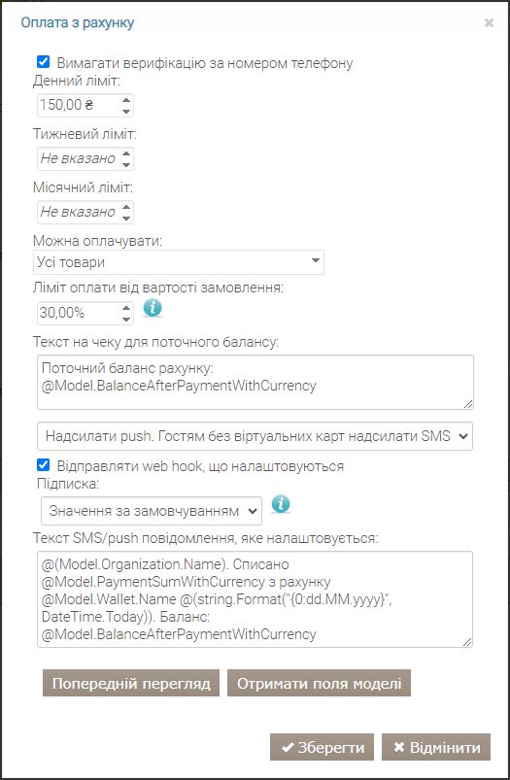Increase the Тижневий ліміт with up arrow
Viewport: 510px width, 780px height.
(x=126, y=153)
